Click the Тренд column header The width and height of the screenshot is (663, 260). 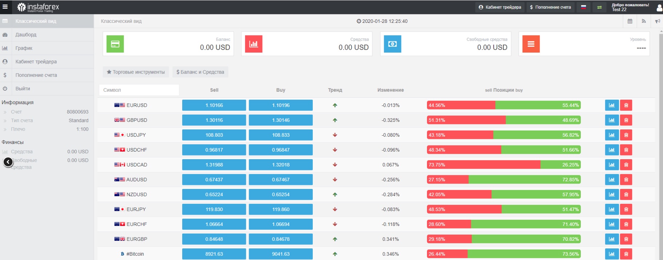coord(335,90)
